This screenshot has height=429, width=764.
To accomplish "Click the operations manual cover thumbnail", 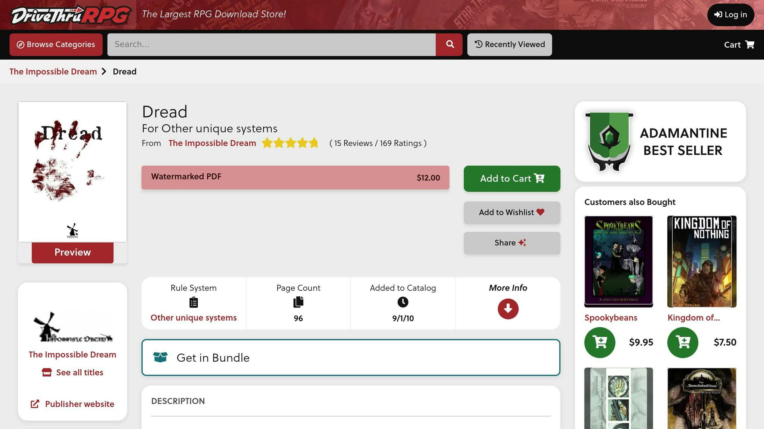I will point(619,398).
